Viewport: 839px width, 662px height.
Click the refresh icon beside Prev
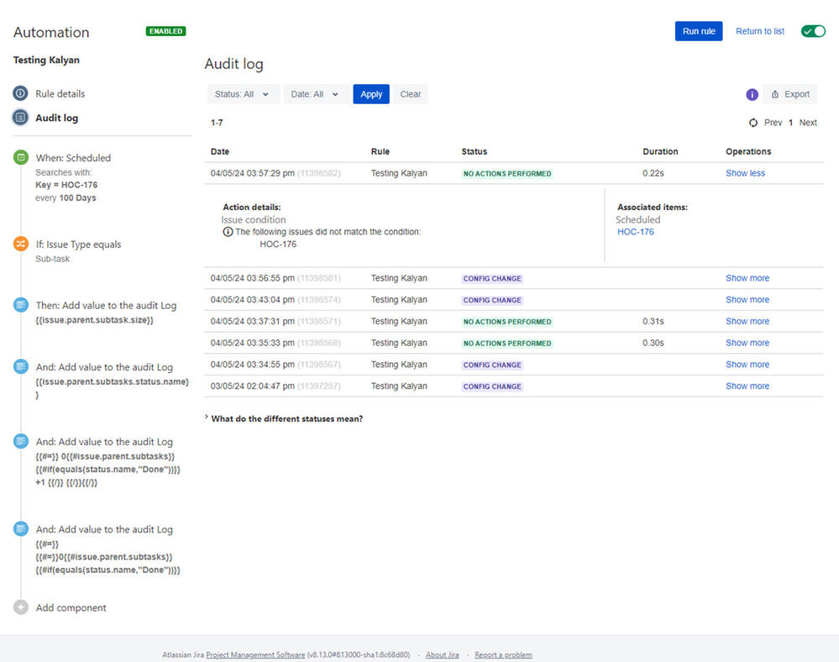click(753, 123)
